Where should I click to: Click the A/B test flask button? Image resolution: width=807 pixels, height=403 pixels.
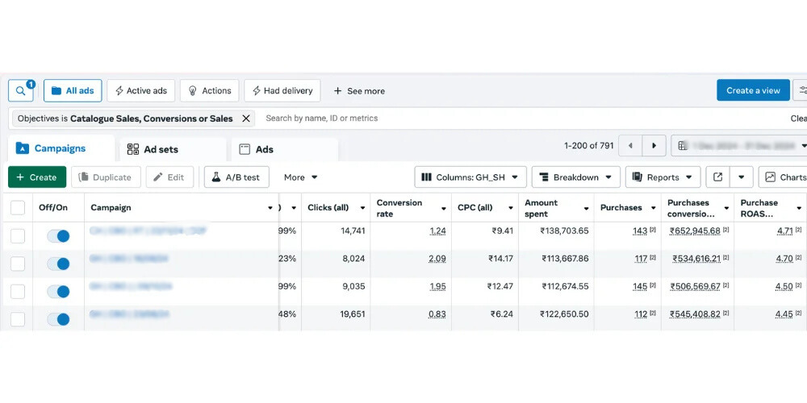pos(236,177)
